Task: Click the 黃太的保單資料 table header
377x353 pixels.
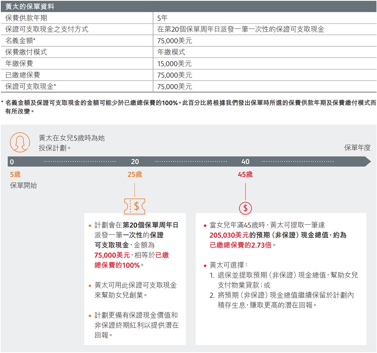Action: tap(29, 7)
